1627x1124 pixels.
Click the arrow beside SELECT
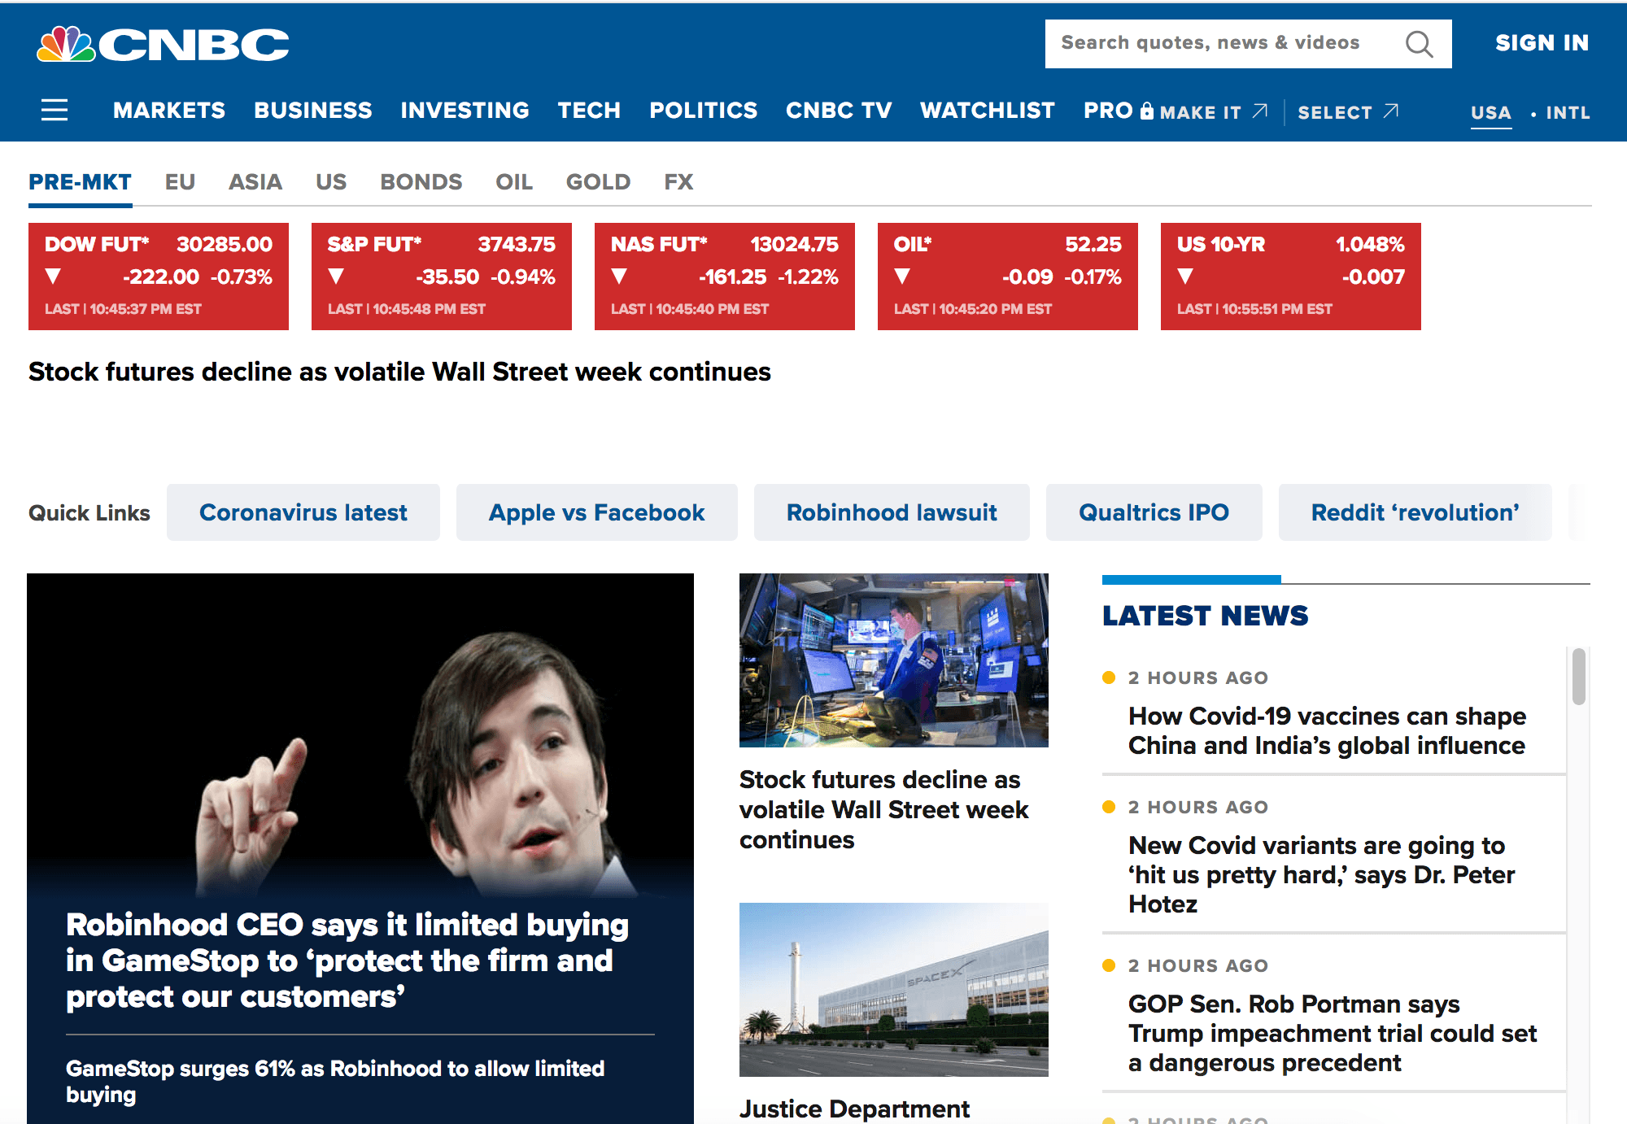(1392, 111)
